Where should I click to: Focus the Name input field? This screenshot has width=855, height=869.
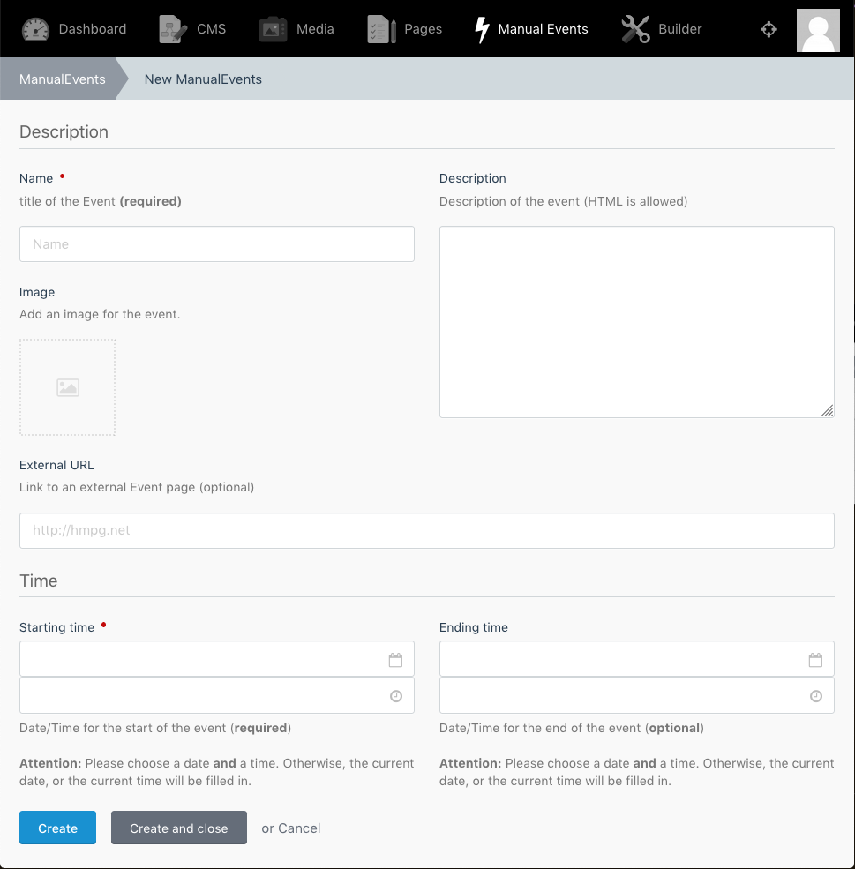coord(217,243)
